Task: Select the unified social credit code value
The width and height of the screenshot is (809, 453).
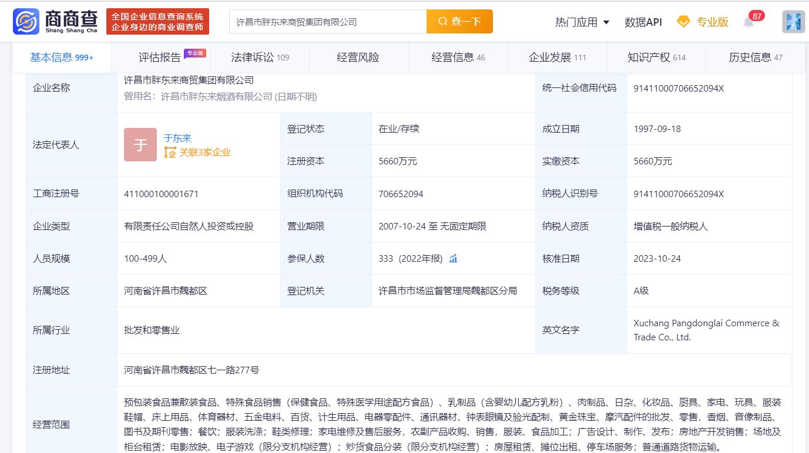Action: point(679,88)
